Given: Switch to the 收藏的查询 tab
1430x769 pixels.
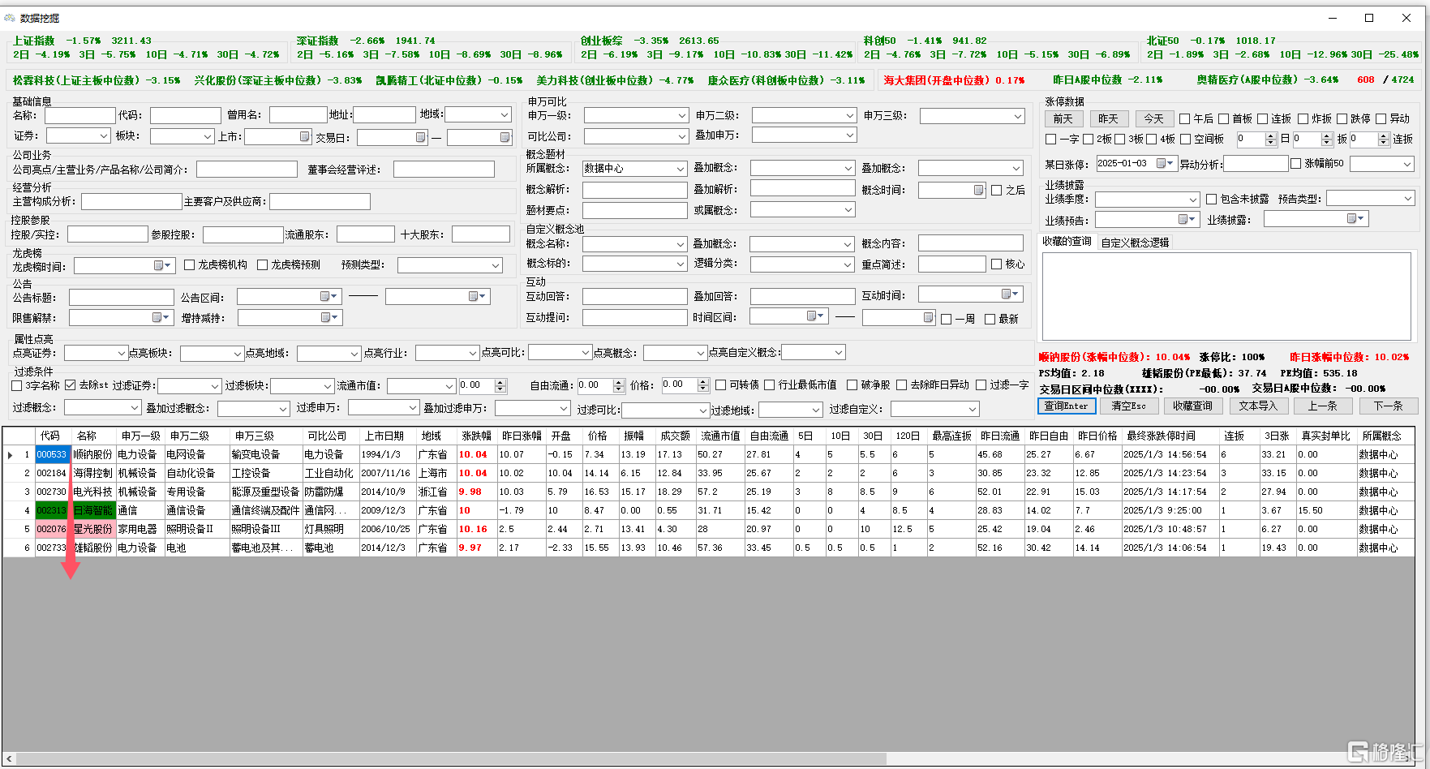Looking at the screenshot, I should [x=1067, y=242].
